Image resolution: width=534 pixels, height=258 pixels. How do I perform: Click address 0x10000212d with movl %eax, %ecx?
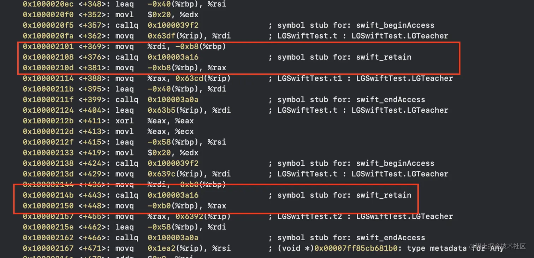(48, 131)
